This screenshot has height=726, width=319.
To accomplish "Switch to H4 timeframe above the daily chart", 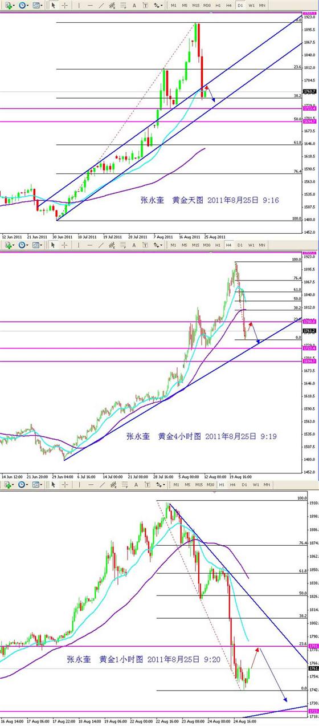I will (x=229, y=5).
